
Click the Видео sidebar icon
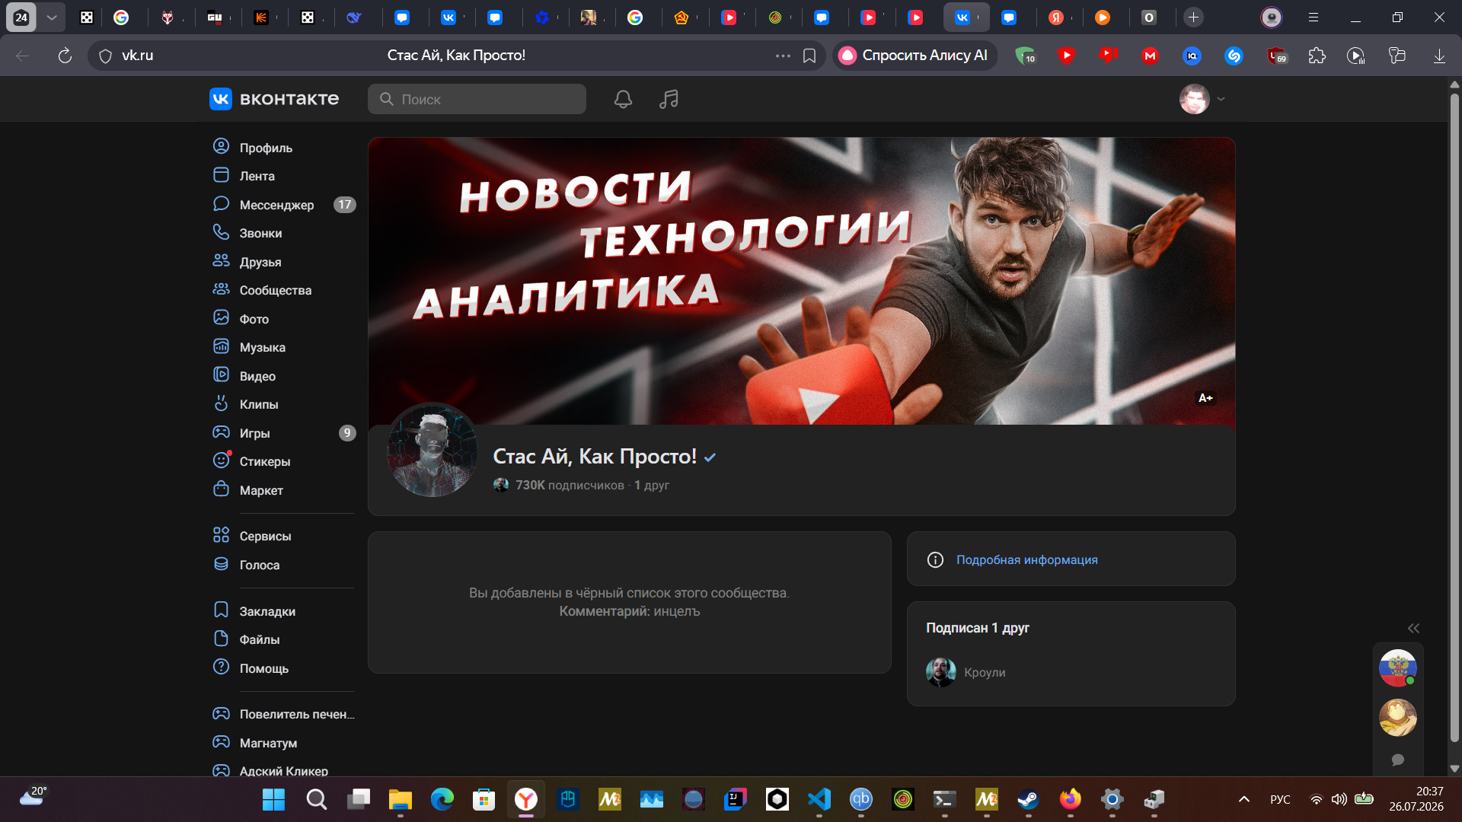coord(221,375)
